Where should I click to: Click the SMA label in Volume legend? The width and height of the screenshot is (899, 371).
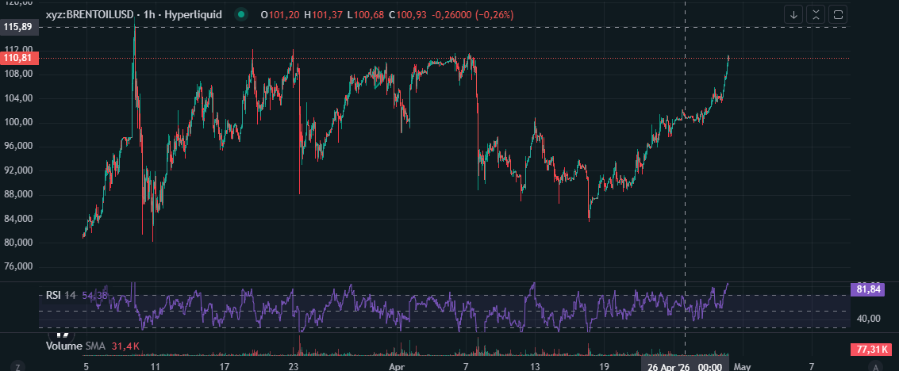[x=94, y=346]
